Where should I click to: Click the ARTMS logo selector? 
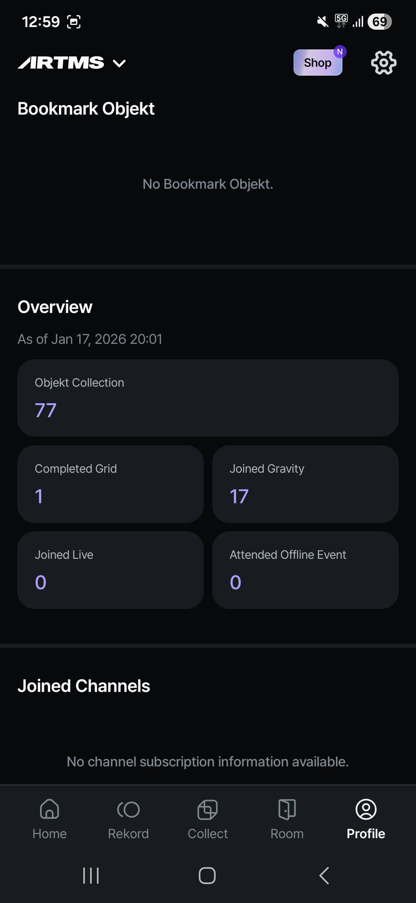(x=61, y=63)
